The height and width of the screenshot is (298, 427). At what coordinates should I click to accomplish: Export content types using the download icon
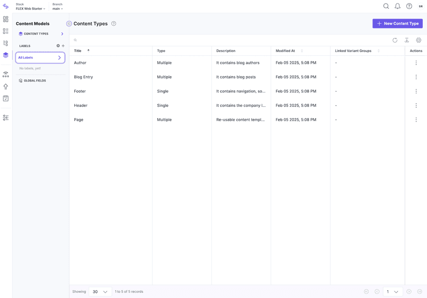pyautogui.click(x=406, y=39)
